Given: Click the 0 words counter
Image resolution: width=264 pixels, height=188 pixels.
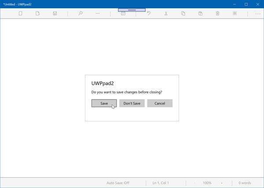Looking at the screenshot, I should [245, 183].
